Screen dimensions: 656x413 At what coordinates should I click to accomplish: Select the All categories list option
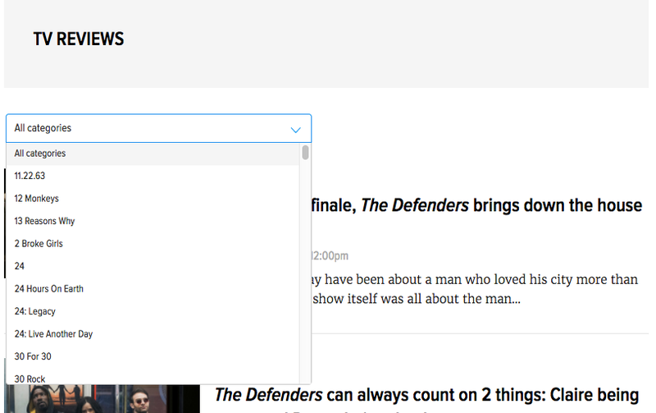pyautogui.click(x=153, y=154)
